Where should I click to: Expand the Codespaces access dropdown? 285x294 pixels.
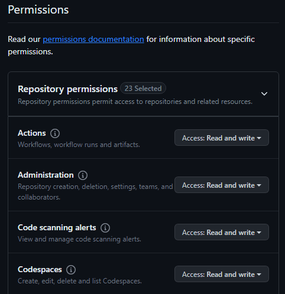(222, 274)
